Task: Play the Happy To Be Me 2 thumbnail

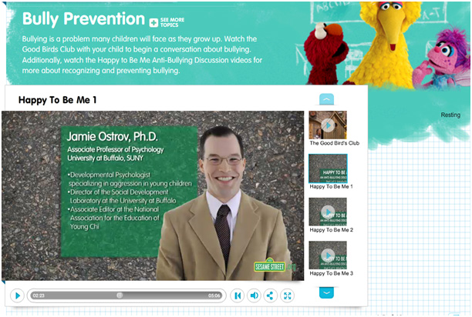Action: coord(328,212)
